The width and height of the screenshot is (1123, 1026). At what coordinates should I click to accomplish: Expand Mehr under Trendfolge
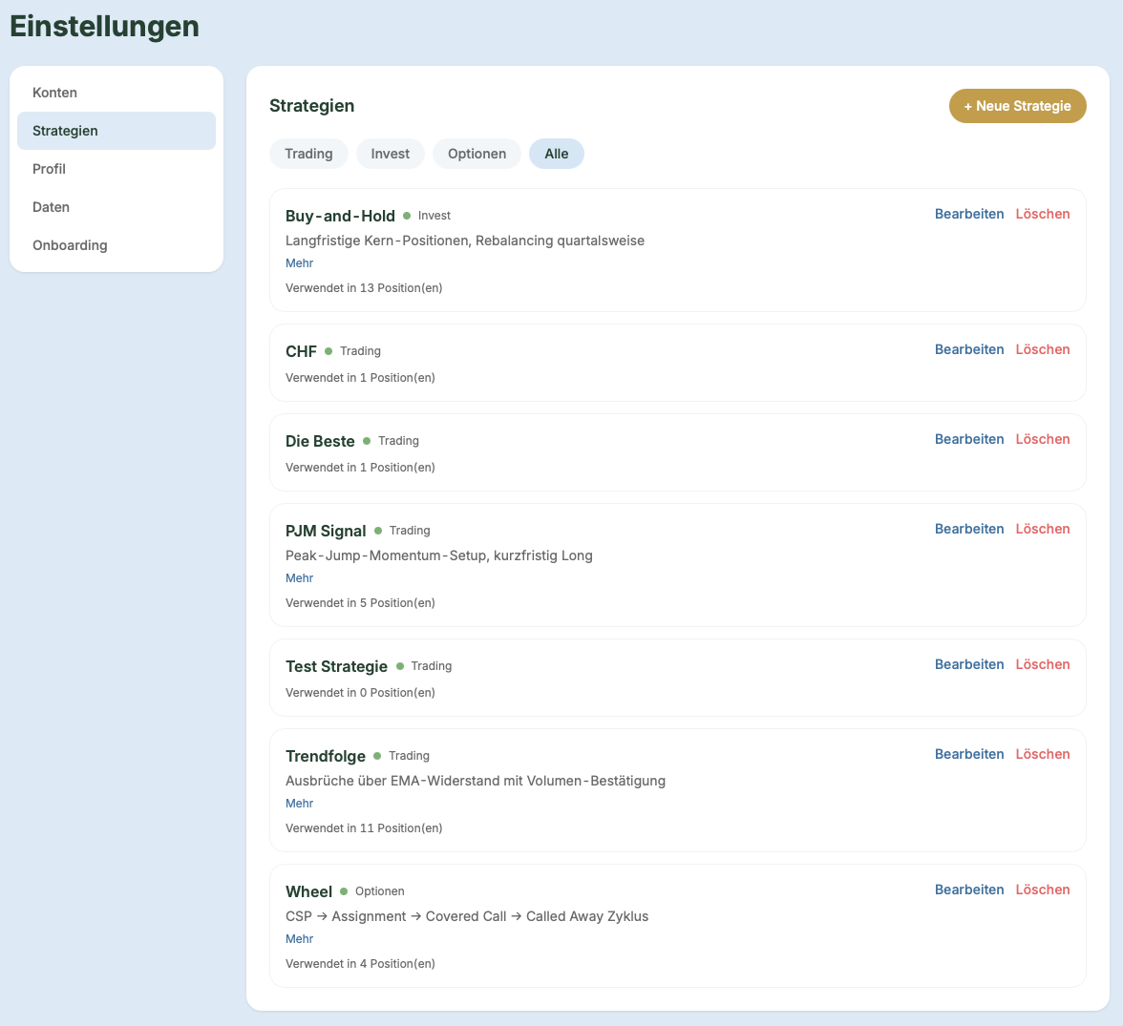tap(300, 804)
